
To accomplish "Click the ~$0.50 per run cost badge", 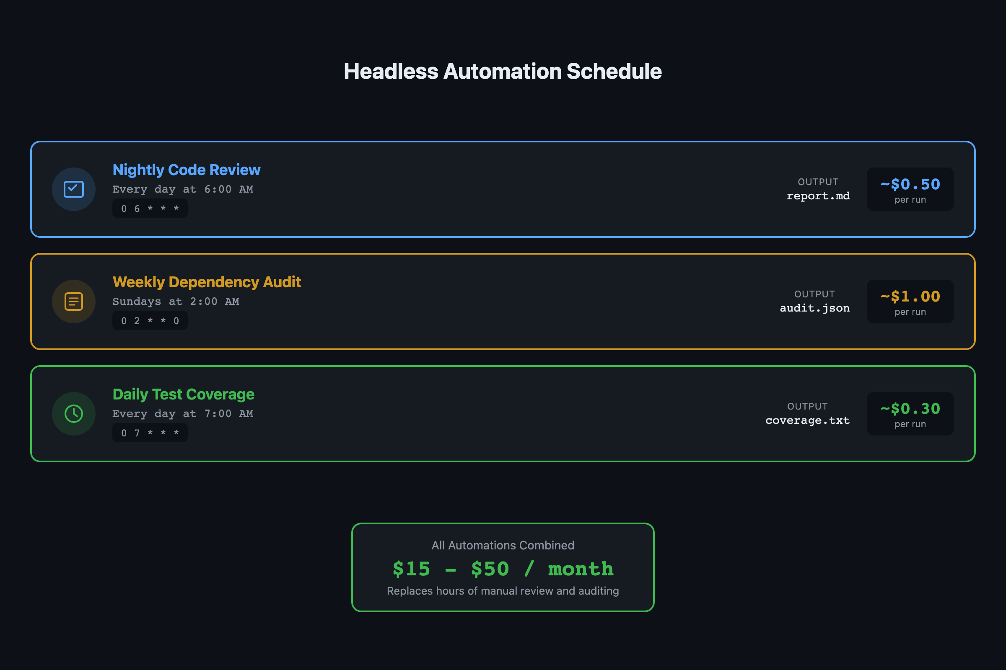I will coord(910,189).
